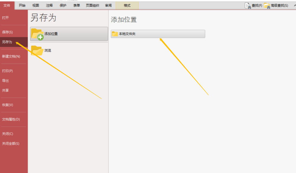
Task: Open the Comment (注释) tab
Action: tap(49, 5)
